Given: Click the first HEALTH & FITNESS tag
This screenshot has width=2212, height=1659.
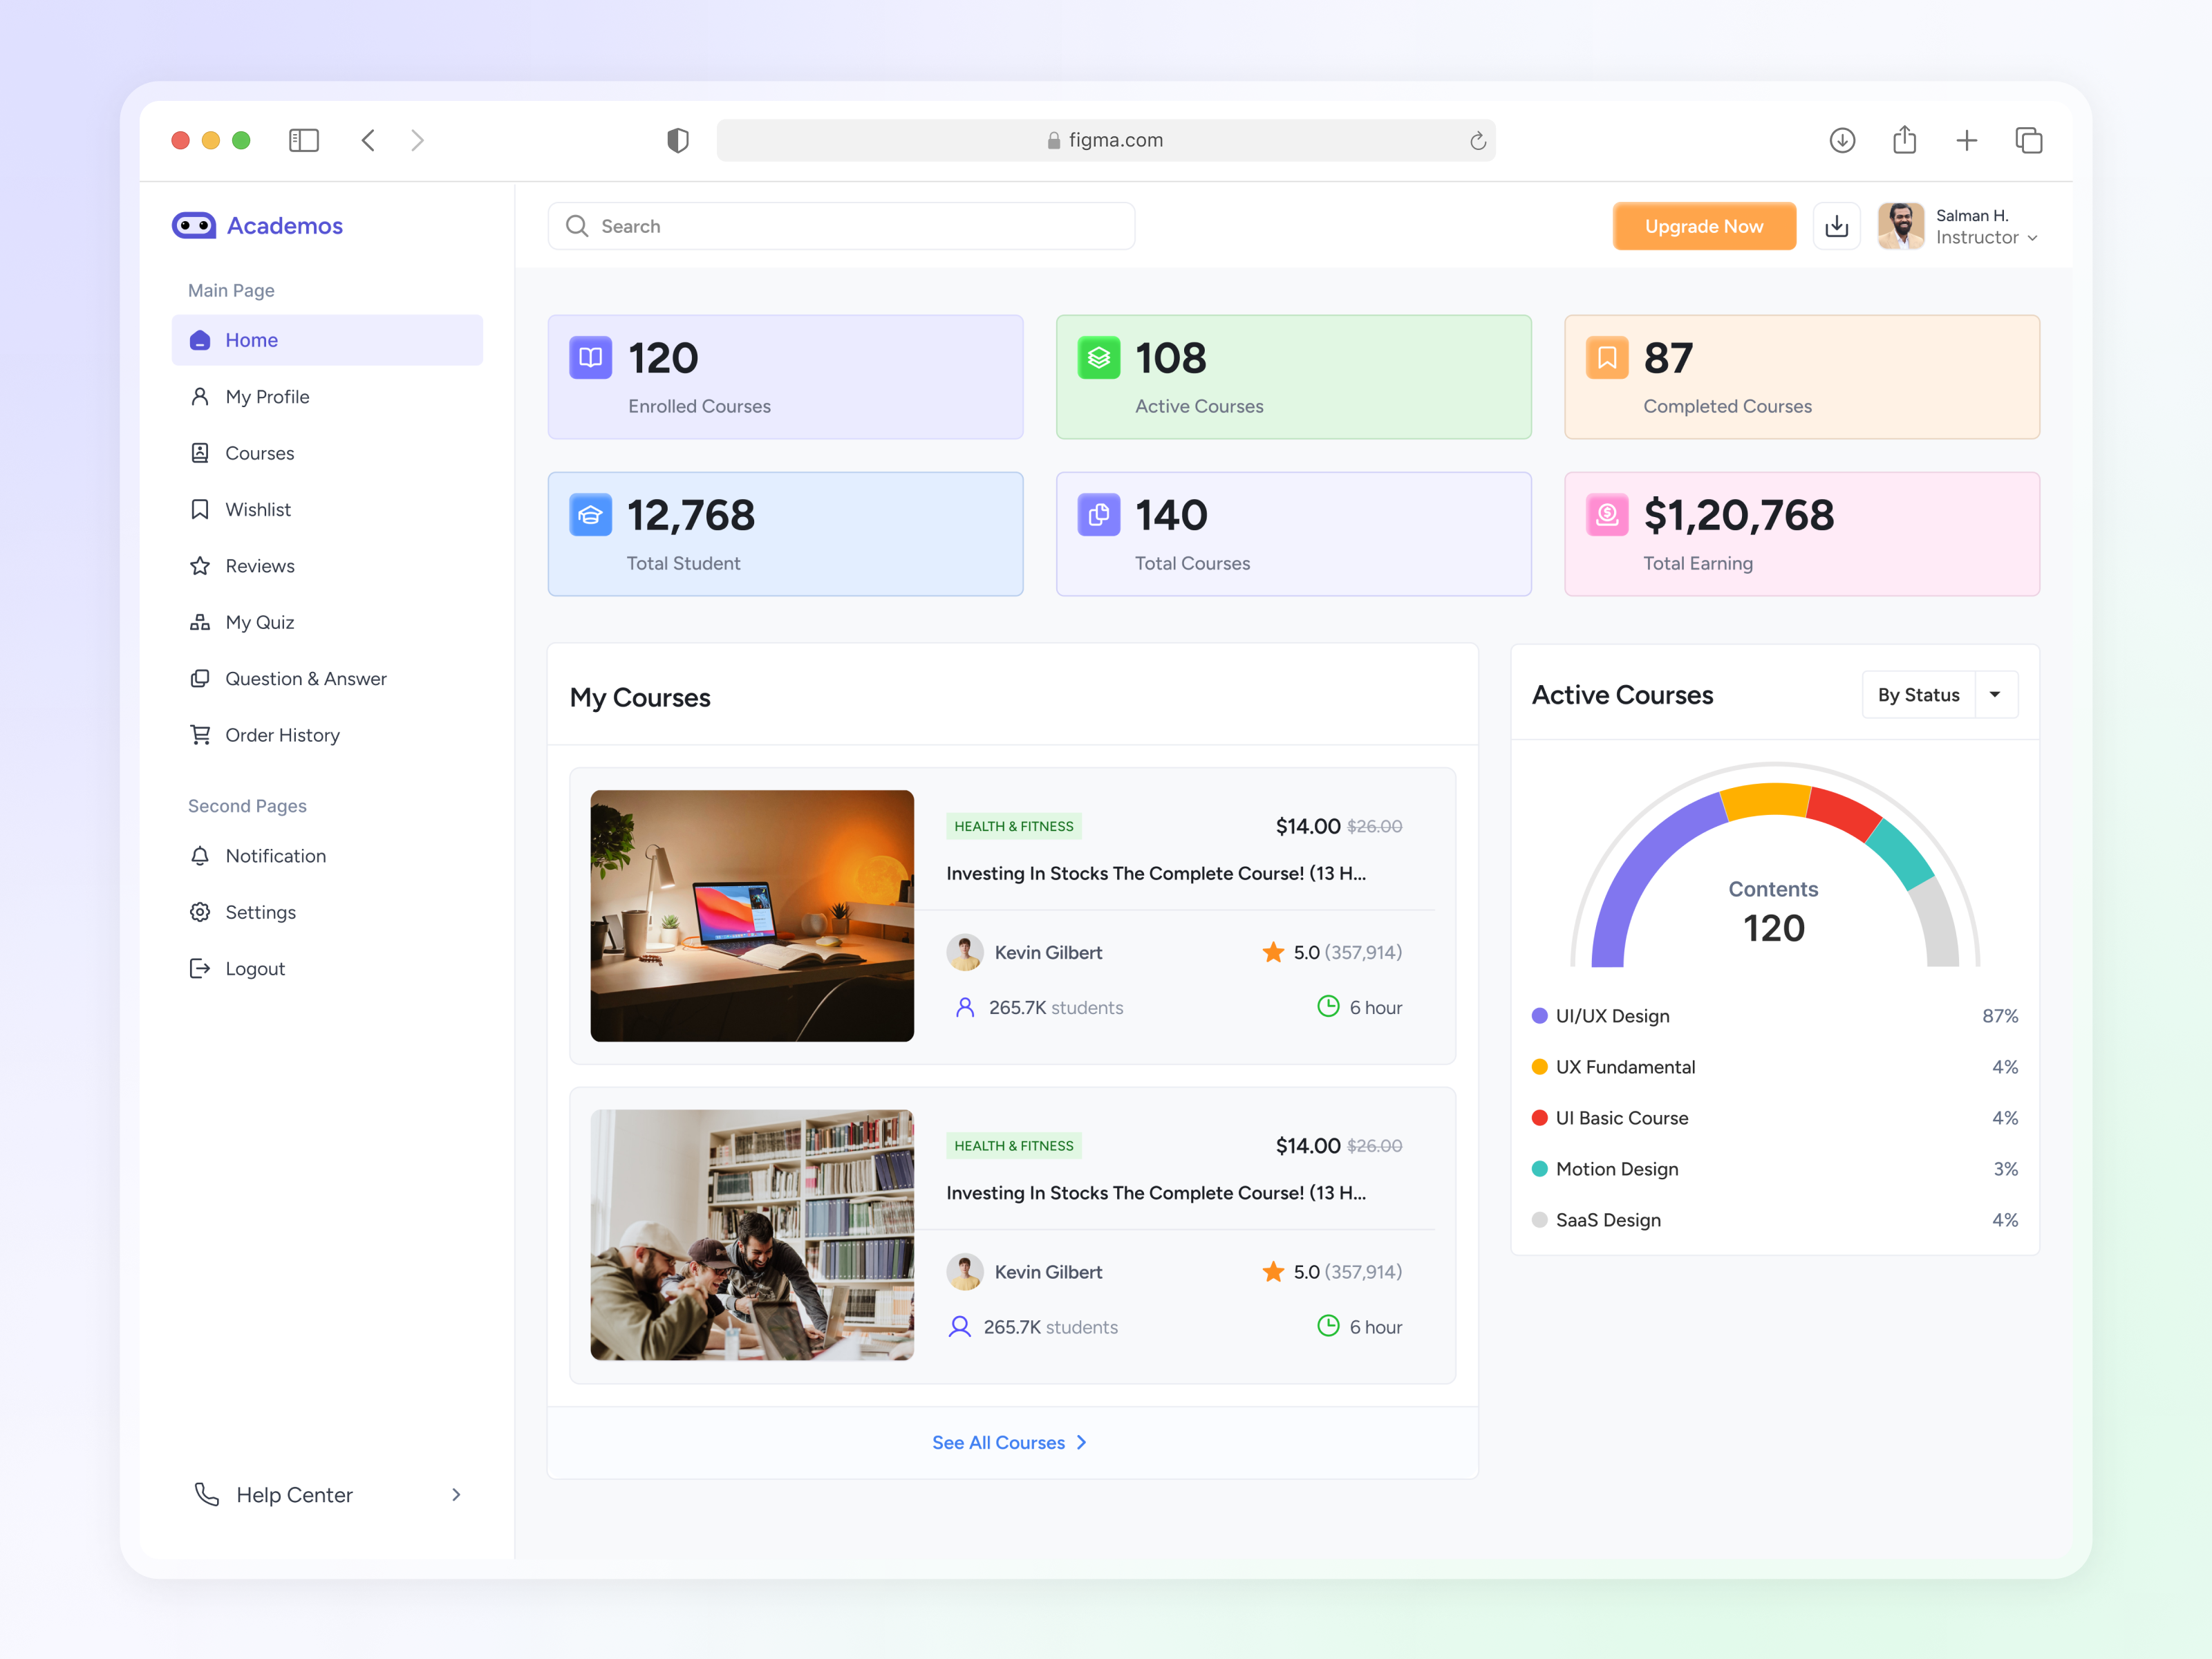Looking at the screenshot, I should 1014,826.
